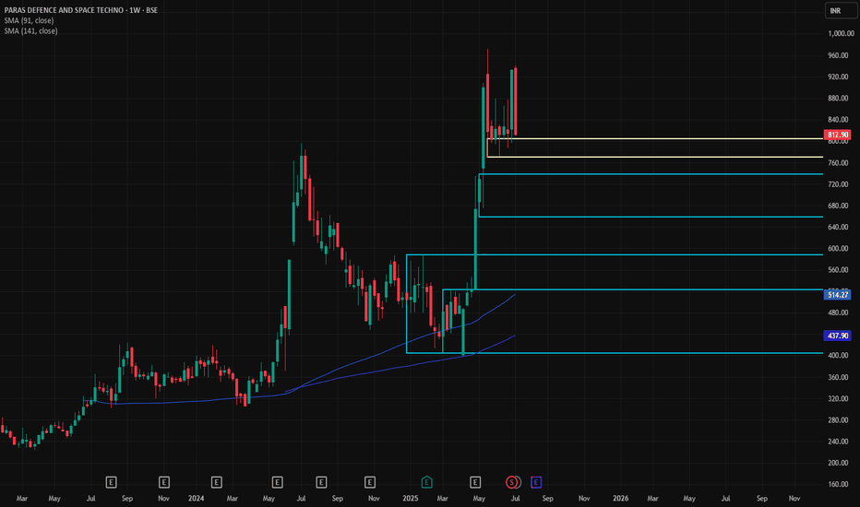
Task: Click the red 812.90 last price label
Action: 838,135
